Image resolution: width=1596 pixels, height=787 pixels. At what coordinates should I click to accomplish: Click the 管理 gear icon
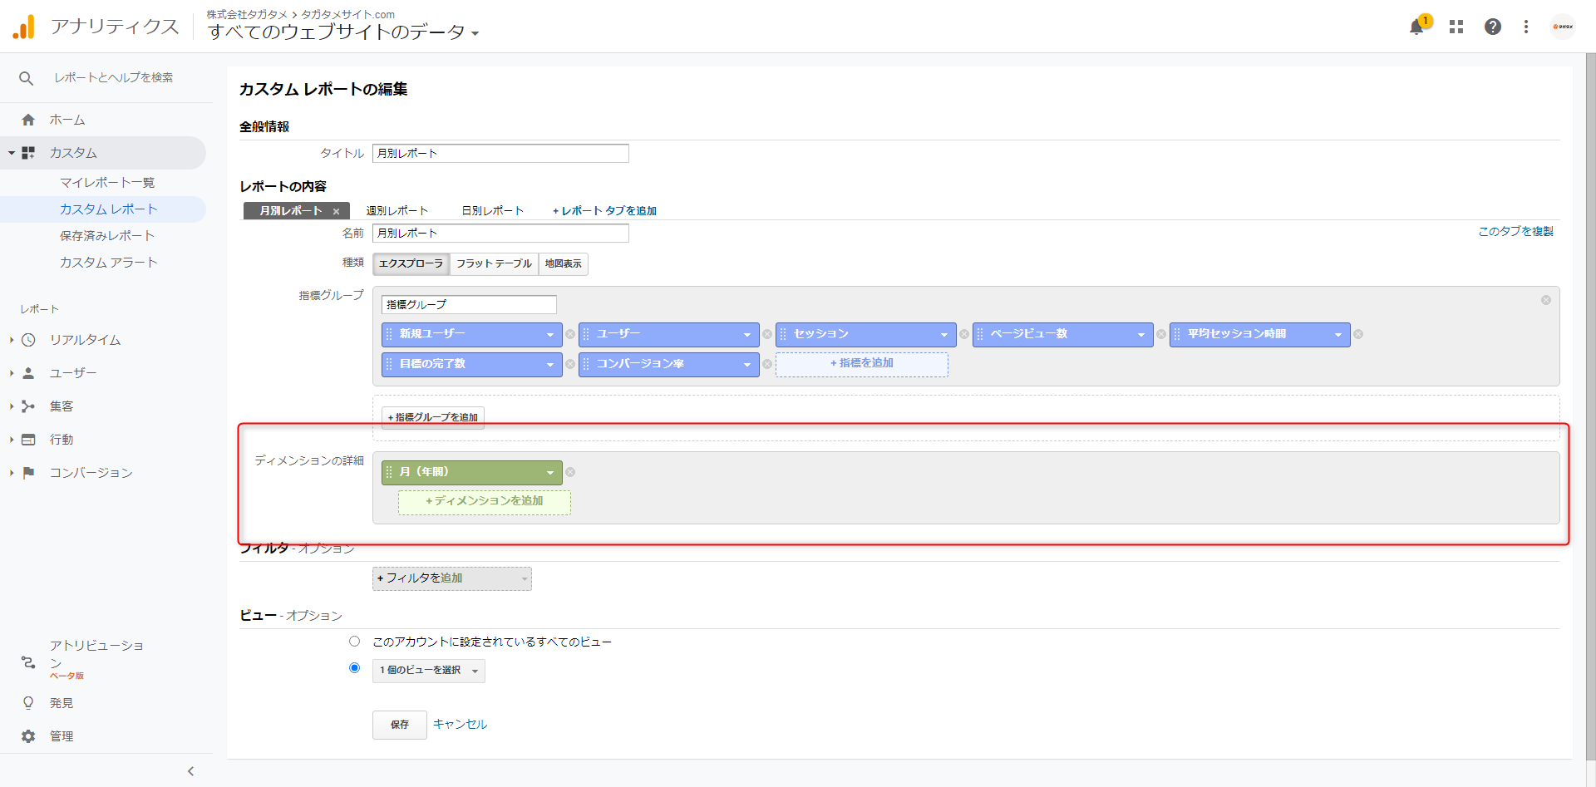tap(28, 736)
